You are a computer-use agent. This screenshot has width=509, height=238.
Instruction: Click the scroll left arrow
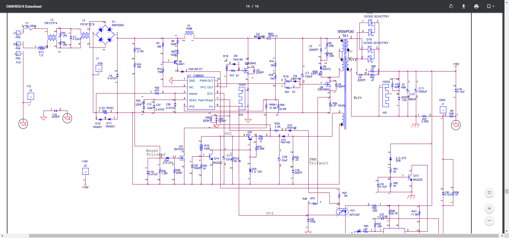[2, 236]
